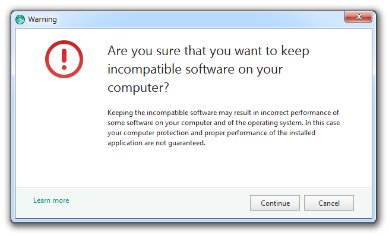
Task: Click the empty title bar area beside Warning
Action: [198, 20]
